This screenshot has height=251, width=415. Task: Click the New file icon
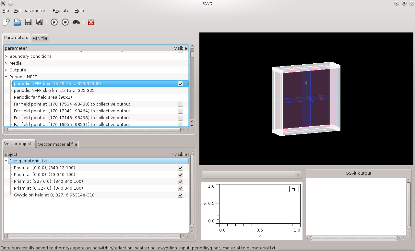coord(6,22)
